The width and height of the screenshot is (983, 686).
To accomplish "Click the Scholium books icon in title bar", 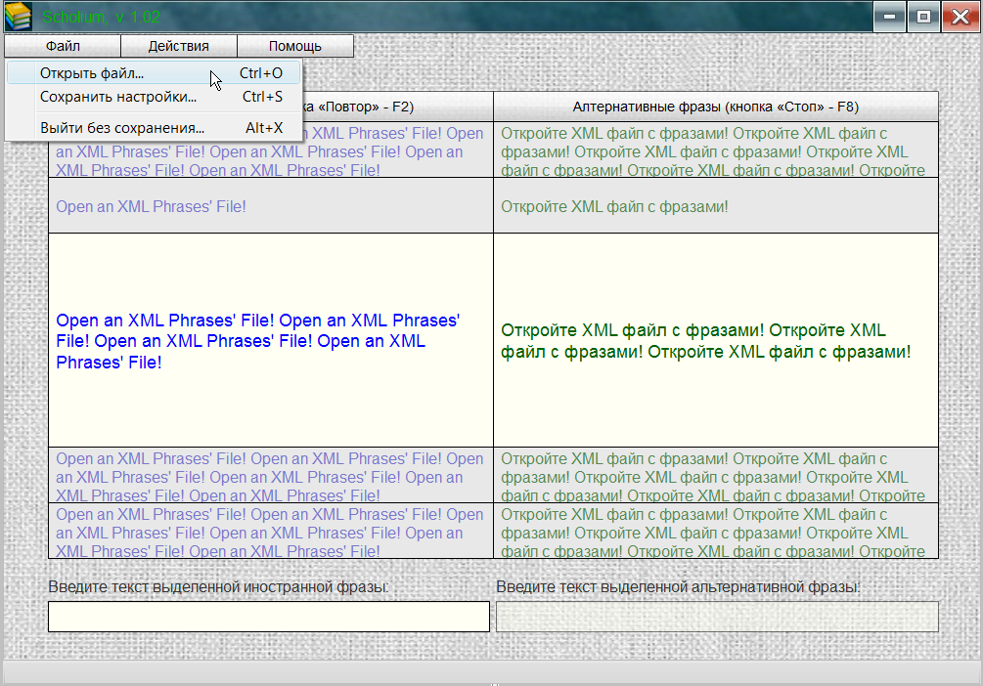I will point(18,17).
